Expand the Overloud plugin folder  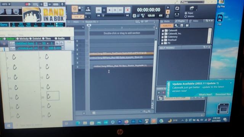tap(162, 40)
